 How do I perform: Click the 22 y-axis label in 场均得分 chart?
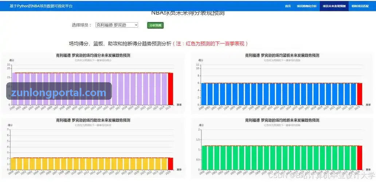click(x=9, y=65)
